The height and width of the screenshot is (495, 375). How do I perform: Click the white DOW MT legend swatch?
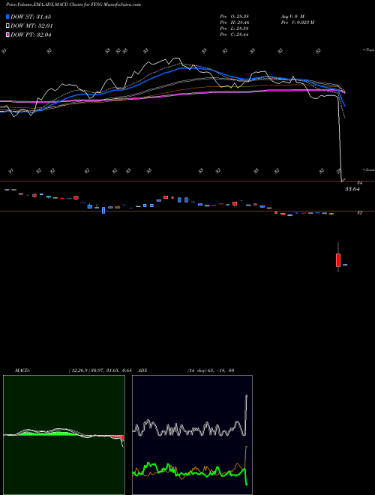[x=7, y=26]
